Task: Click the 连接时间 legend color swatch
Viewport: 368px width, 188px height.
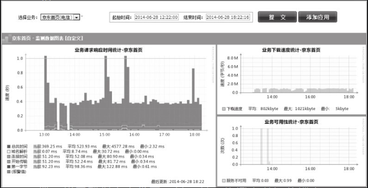Action: click(9, 156)
